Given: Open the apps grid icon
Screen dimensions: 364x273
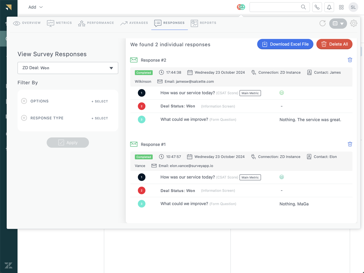Looking at the screenshot, I should click(x=341, y=7).
